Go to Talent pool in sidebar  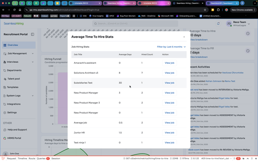pos(13,79)
